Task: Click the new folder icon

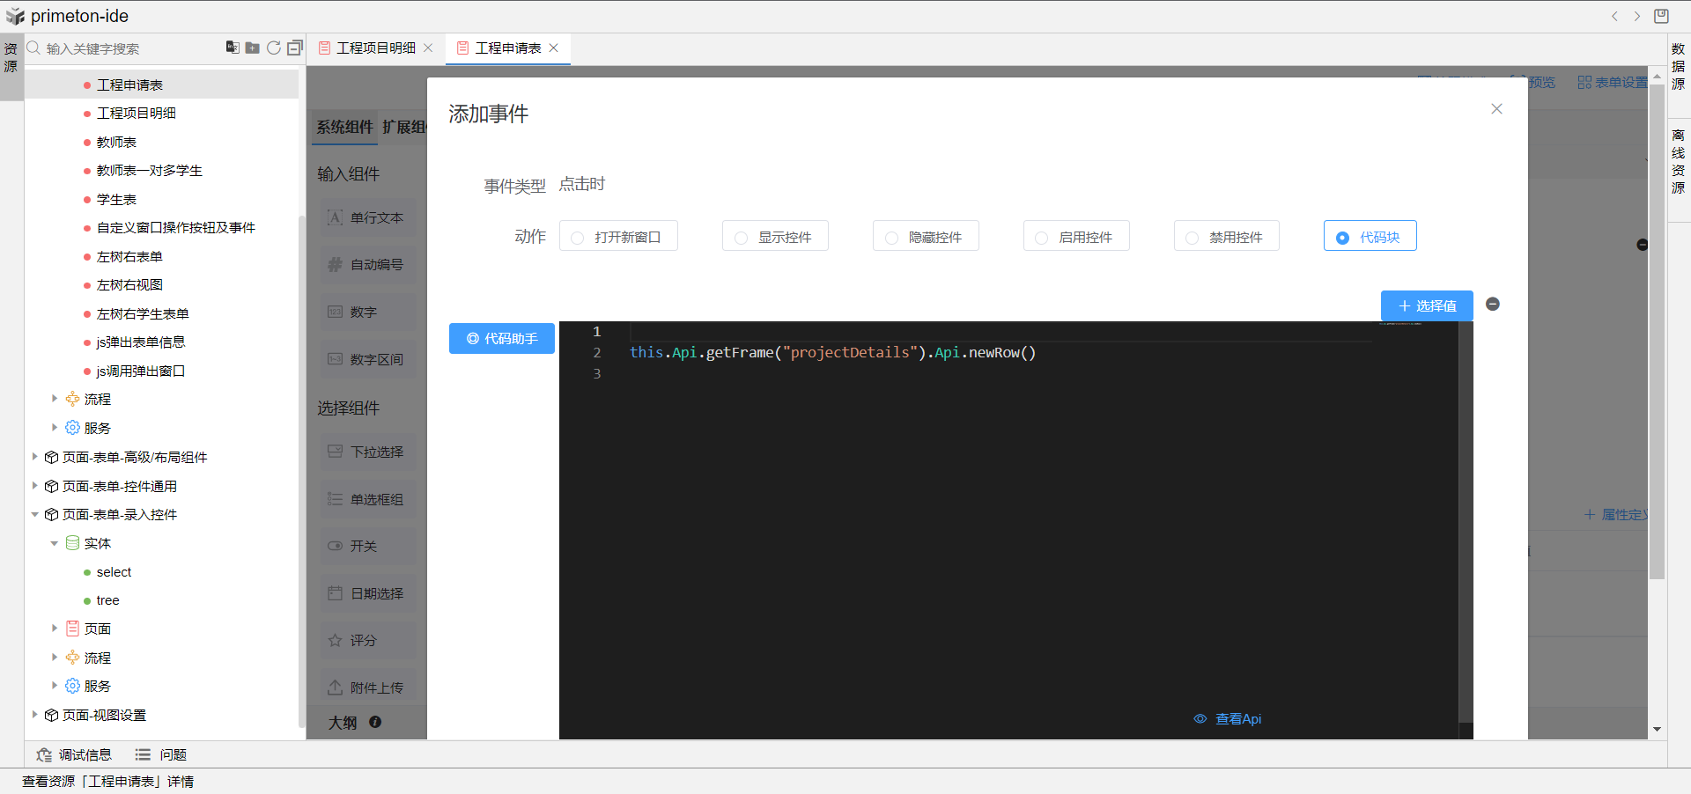Action: click(253, 48)
